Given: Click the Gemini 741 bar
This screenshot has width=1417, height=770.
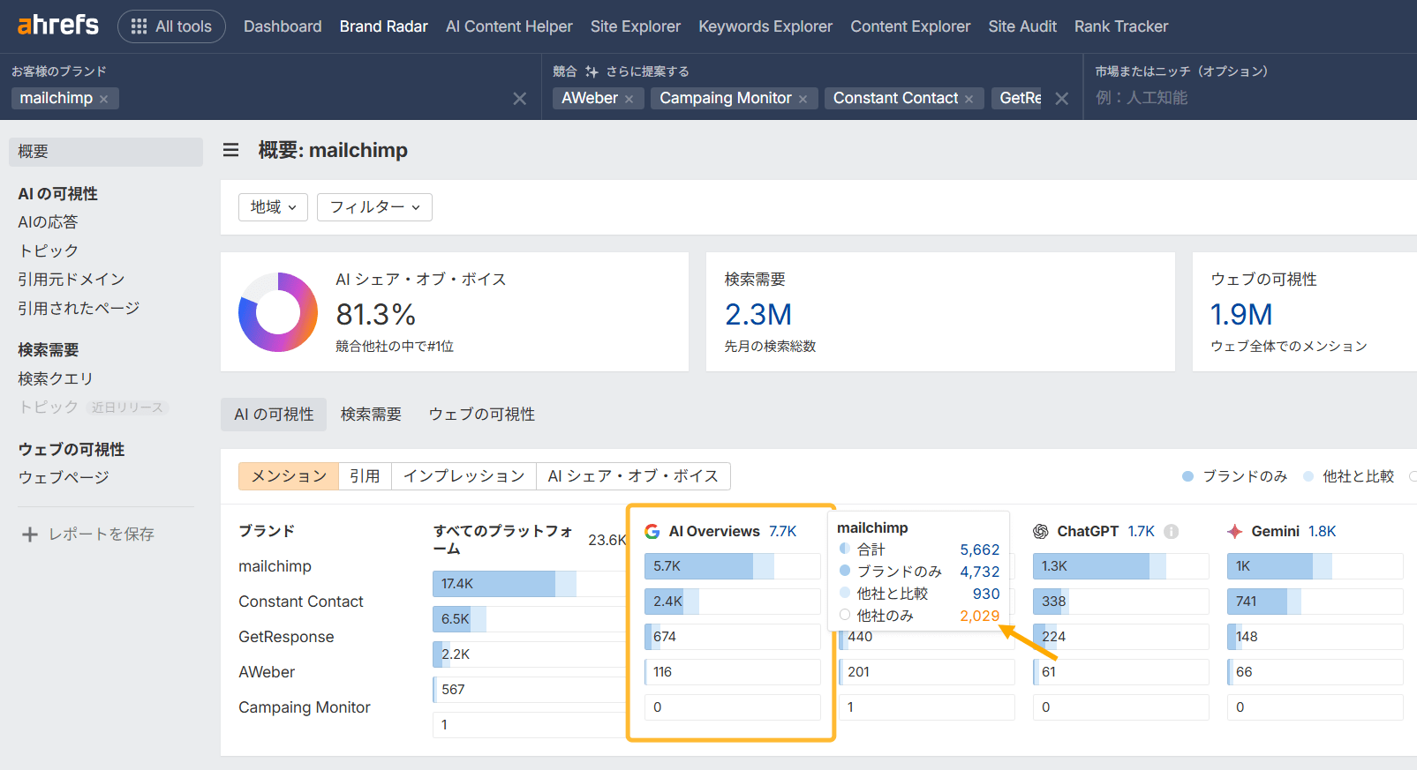Looking at the screenshot, I should click(1315, 602).
